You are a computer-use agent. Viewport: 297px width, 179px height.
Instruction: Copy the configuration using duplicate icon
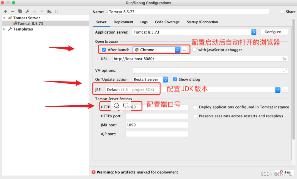point(20,11)
